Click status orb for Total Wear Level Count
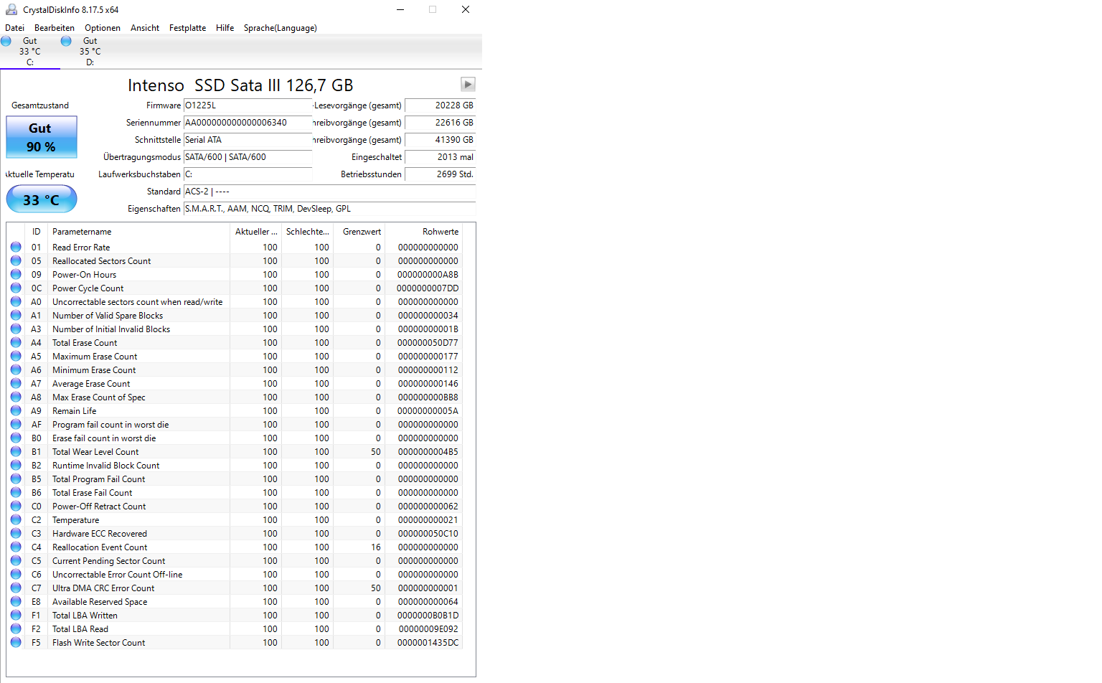The width and height of the screenshot is (1102, 683). point(16,451)
